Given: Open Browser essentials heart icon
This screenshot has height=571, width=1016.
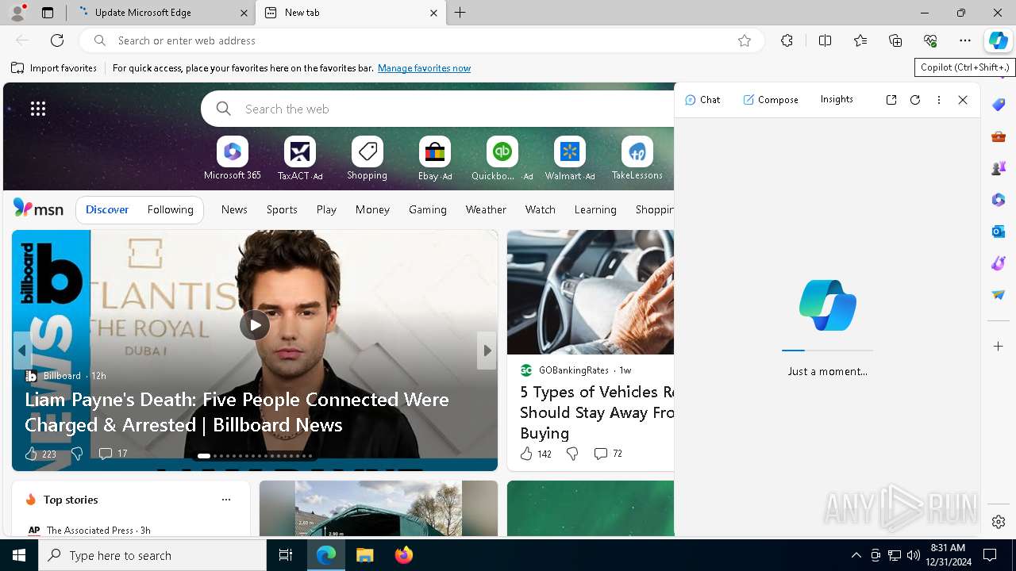Looking at the screenshot, I should tap(930, 40).
